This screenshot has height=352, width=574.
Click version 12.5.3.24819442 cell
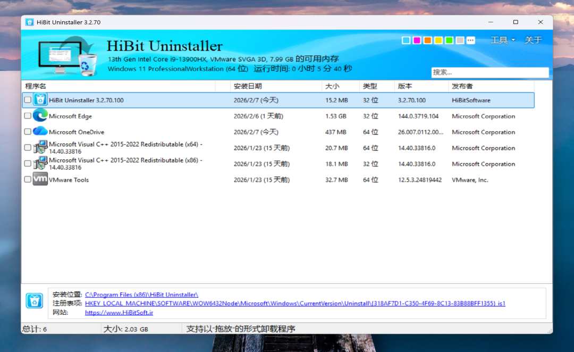tap(420, 180)
